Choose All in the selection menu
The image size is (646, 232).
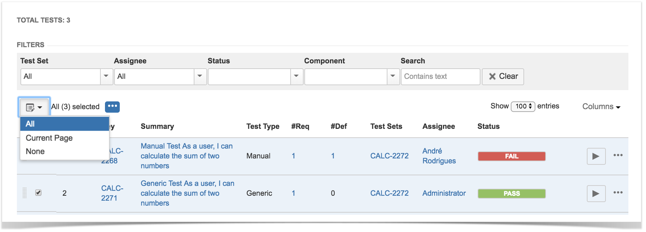[65, 124]
